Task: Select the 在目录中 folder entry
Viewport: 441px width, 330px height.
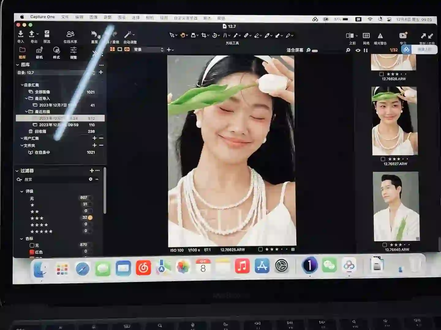Action: 42,152
